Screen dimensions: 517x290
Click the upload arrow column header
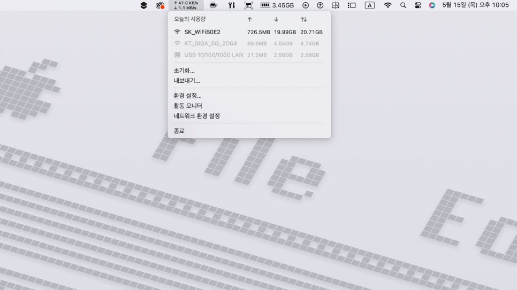(x=249, y=19)
